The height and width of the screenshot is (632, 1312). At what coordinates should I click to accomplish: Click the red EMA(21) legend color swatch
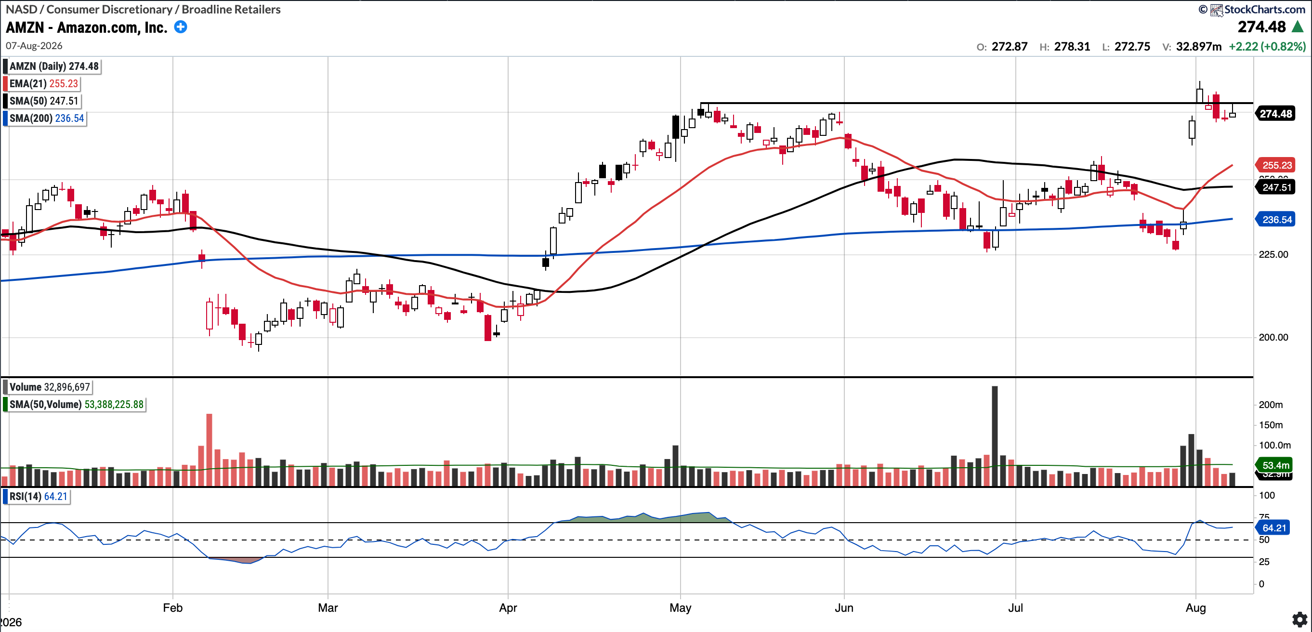coord(5,83)
